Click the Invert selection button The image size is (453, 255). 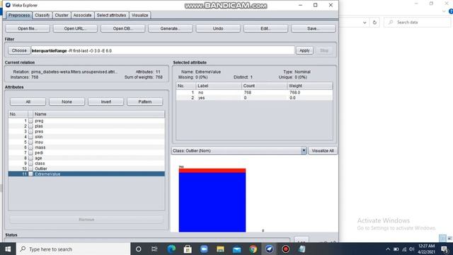[105, 102]
